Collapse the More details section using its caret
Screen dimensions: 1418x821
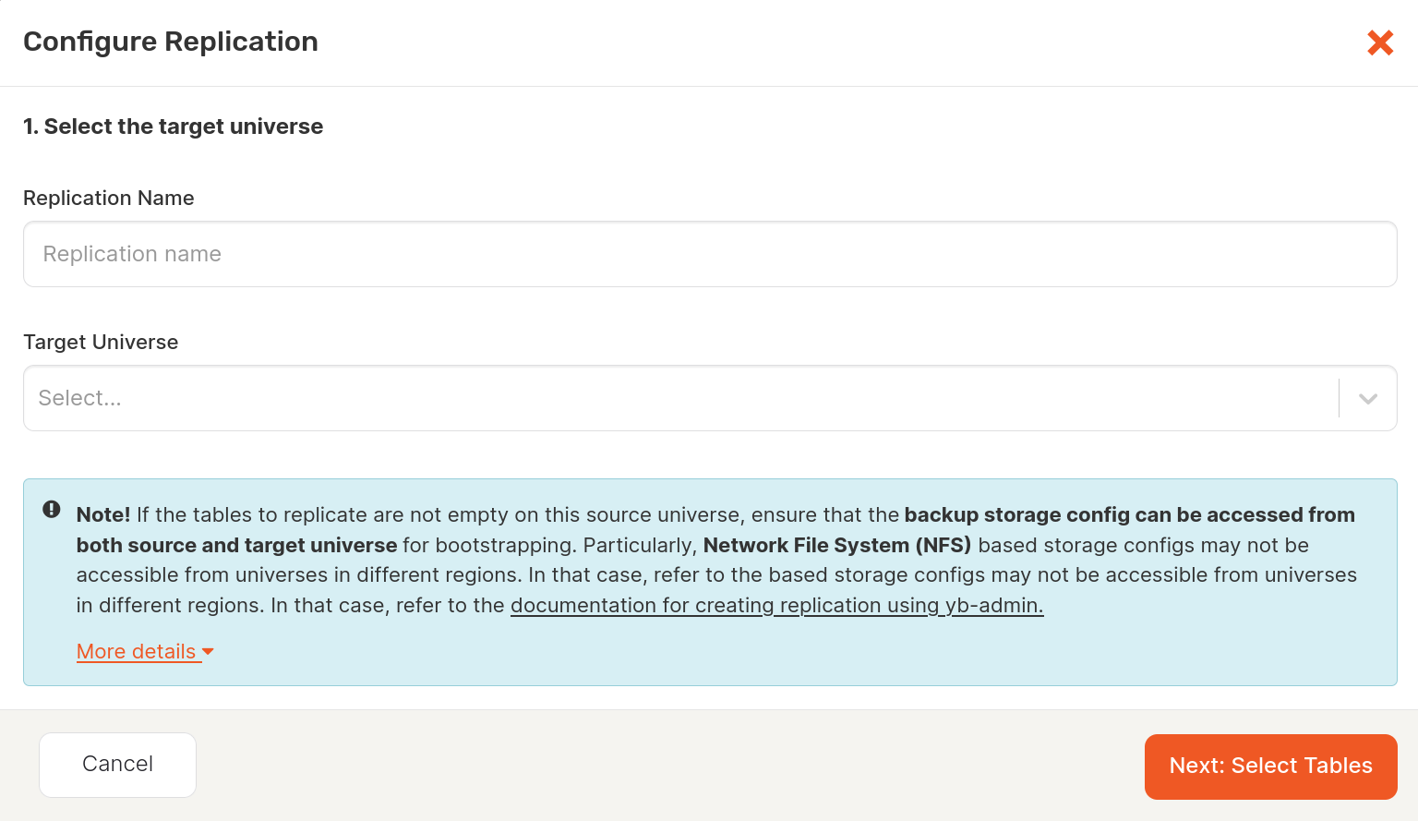[x=209, y=651]
